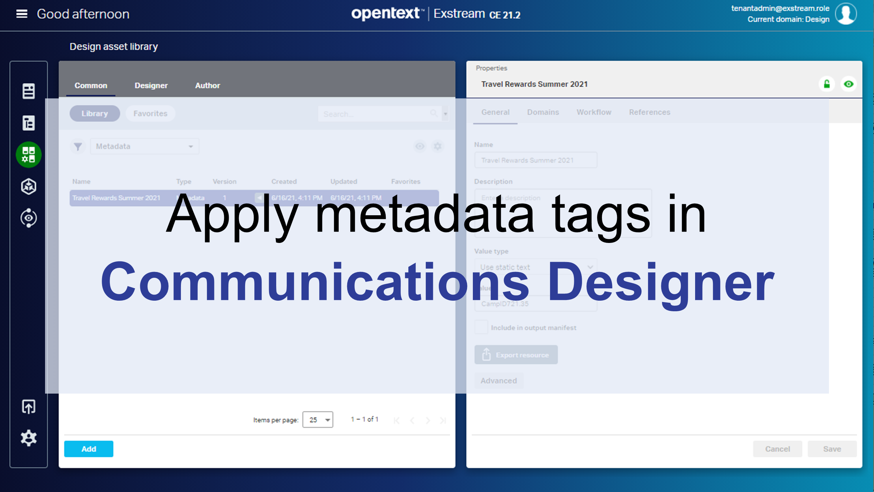Select the Favorites pill button
Viewport: 874px width, 492px height.
[150, 113]
